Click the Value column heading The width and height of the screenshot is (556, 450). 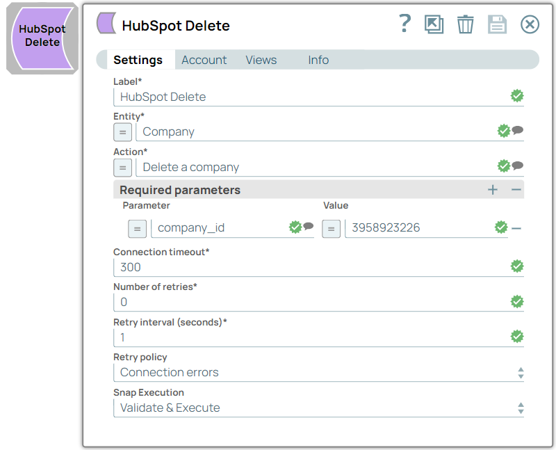pos(336,205)
